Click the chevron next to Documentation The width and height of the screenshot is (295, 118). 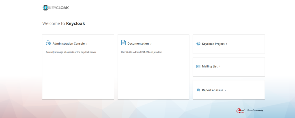pyautogui.click(x=151, y=44)
